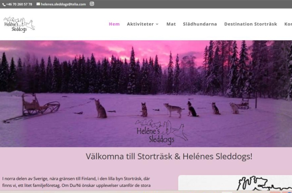Screen dimensions: 292x193
Task: Open the Slädhundarna page
Action: click(x=200, y=24)
